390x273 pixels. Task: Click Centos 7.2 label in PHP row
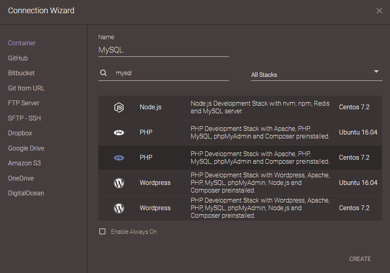point(354,157)
